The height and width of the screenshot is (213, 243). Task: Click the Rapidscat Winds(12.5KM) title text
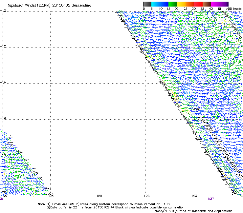(x=29, y=6)
